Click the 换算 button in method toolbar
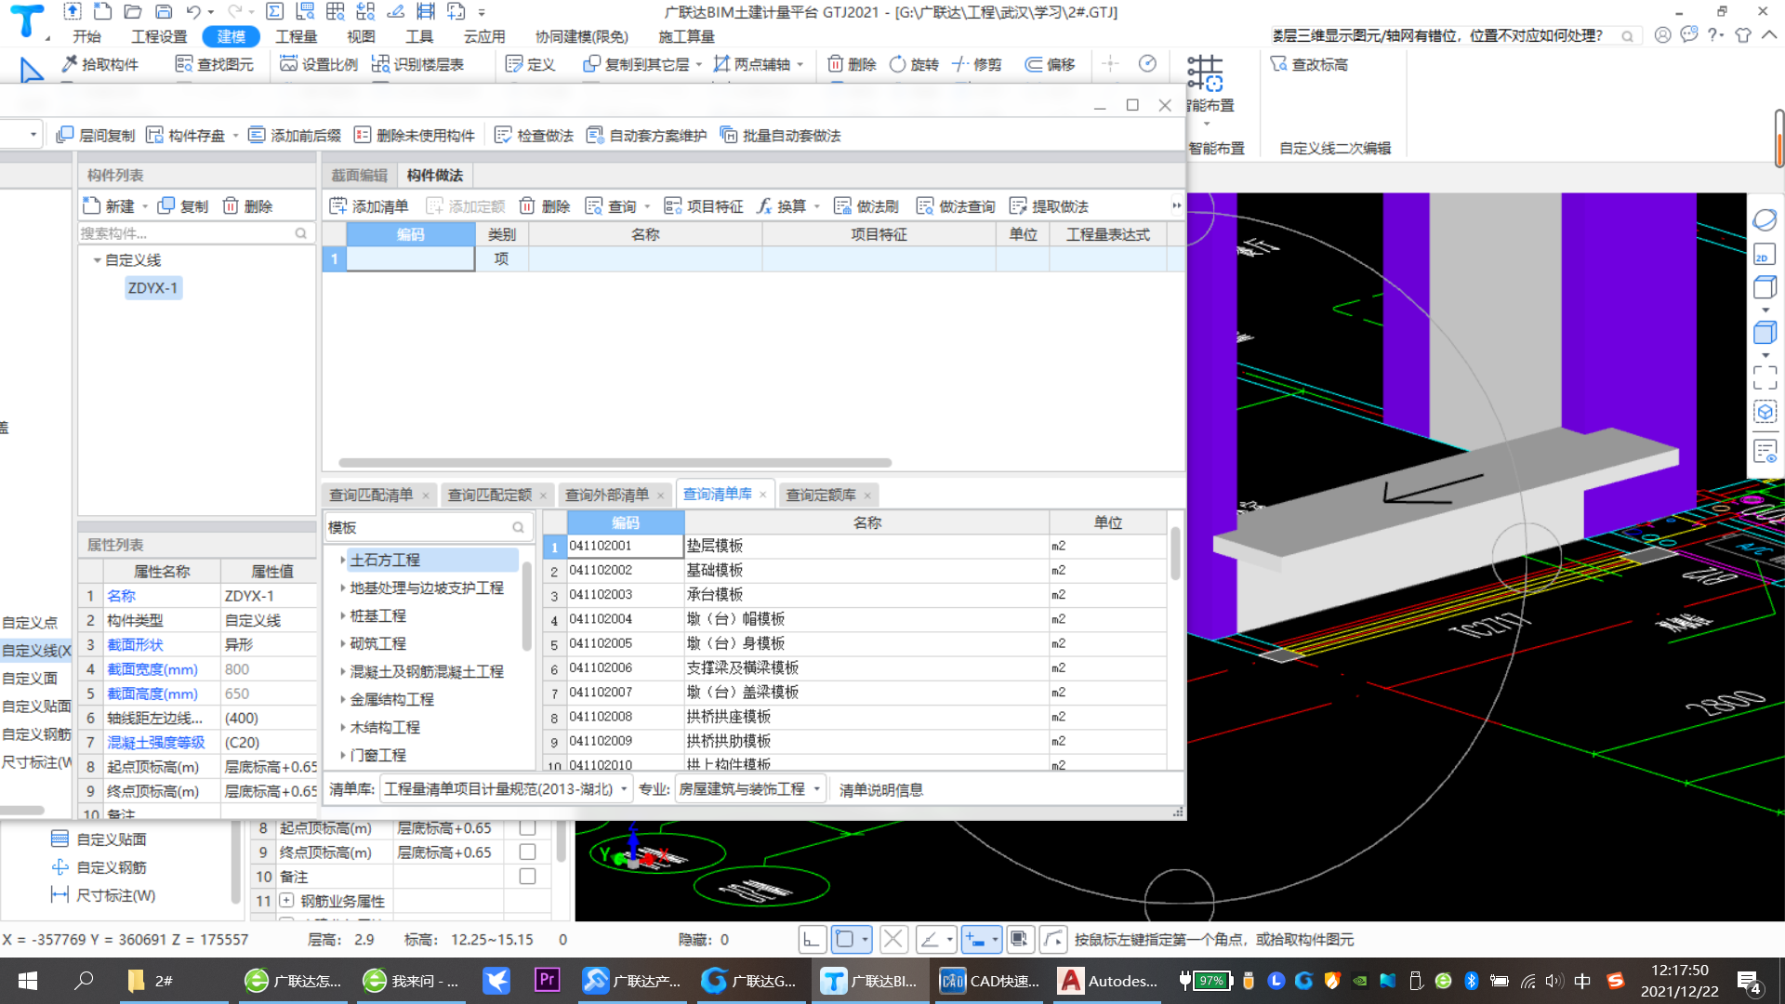This screenshot has height=1004, width=1785. tap(782, 206)
